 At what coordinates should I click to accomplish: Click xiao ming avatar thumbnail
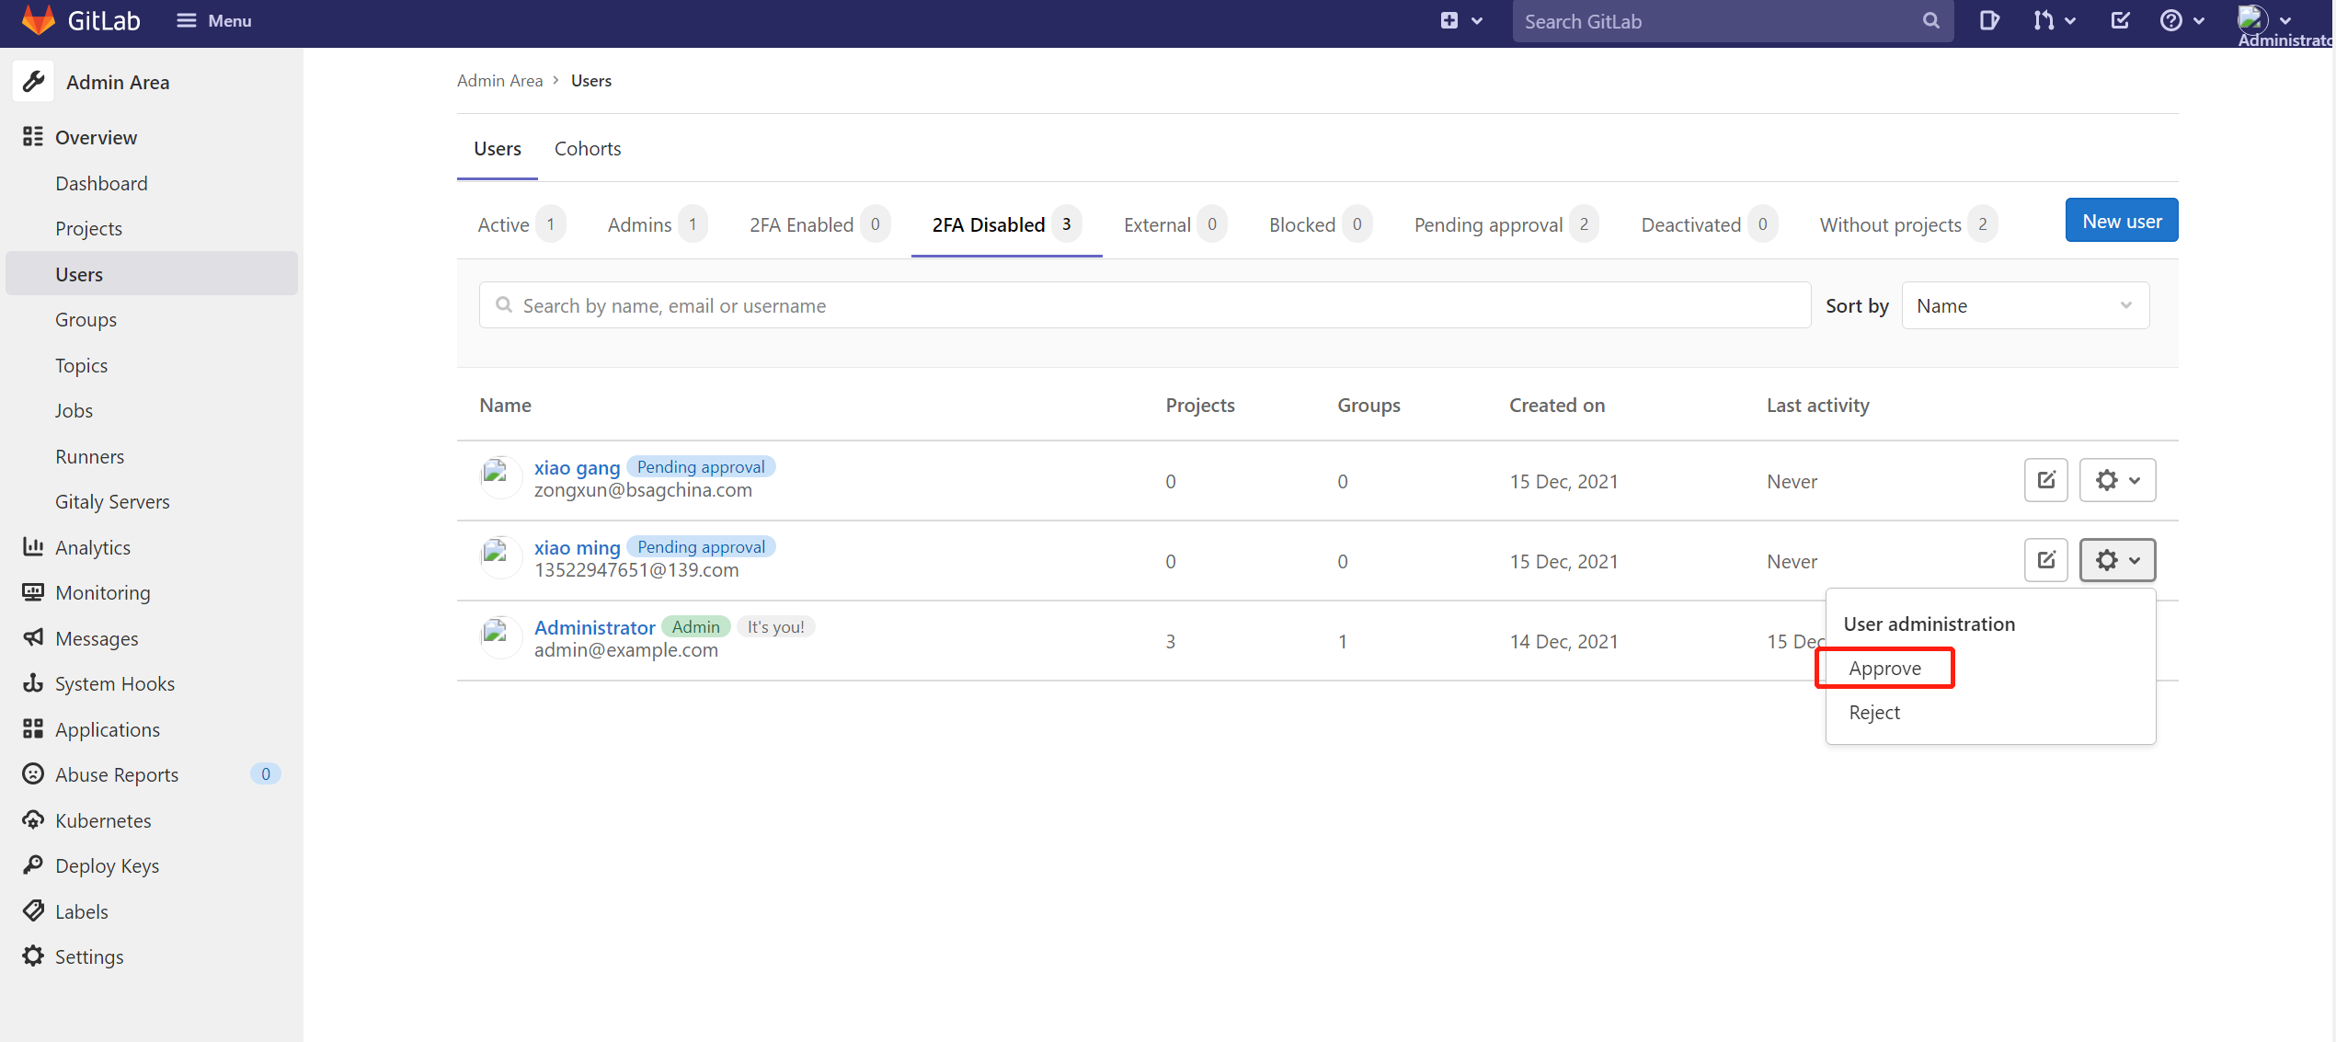[500, 558]
